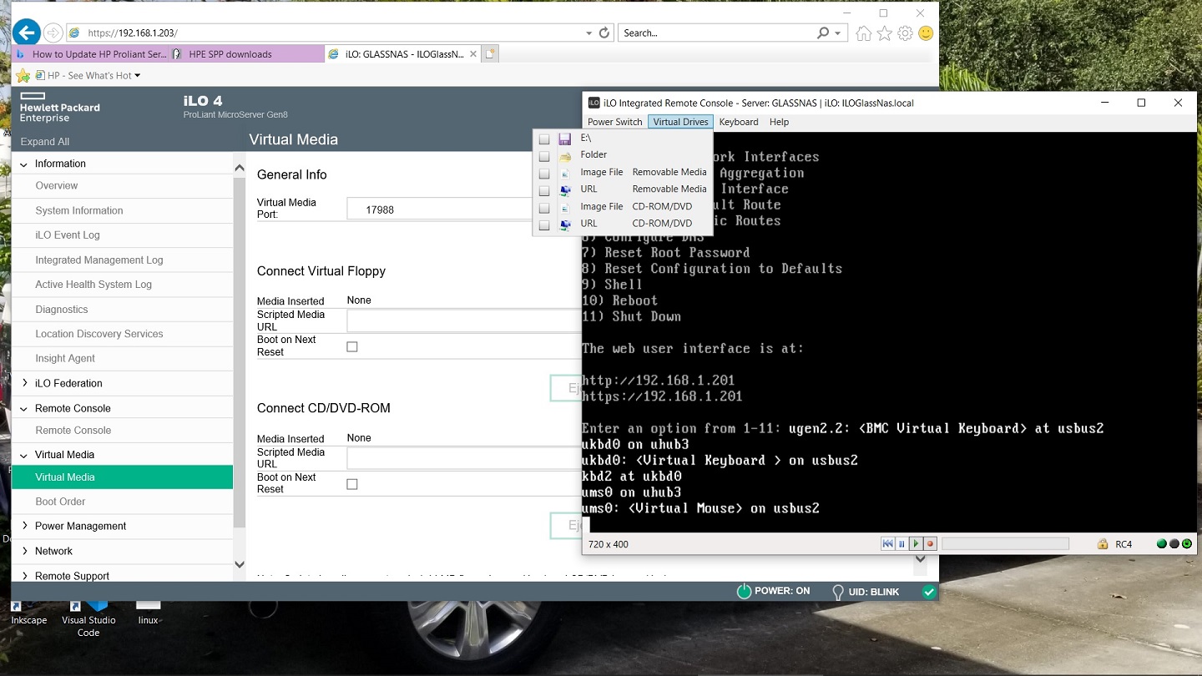Open the Virtual Drives menu
The height and width of the screenshot is (676, 1202).
[680, 122]
